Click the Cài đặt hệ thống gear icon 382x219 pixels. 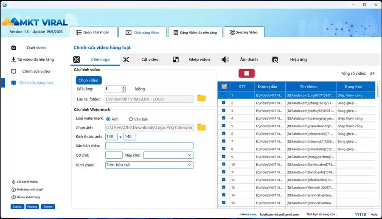click(x=14, y=182)
